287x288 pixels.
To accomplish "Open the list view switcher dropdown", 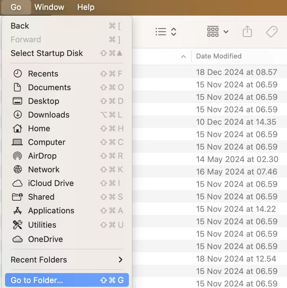I will [x=166, y=32].
